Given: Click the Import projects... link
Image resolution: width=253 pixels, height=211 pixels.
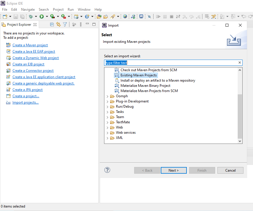Looking at the screenshot, I should coord(25,102).
